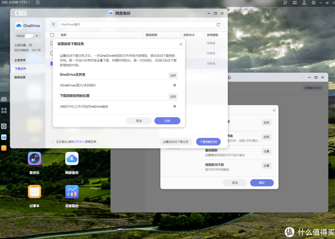
Task: Open the globe icon beside the device name
Action: 38,2
